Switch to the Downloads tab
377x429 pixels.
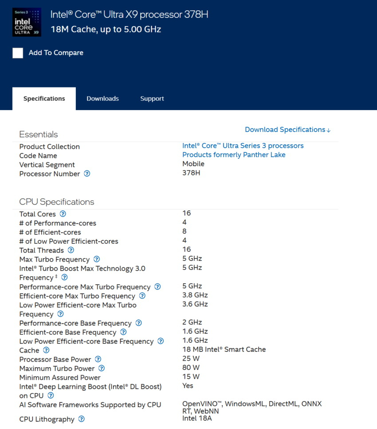(x=102, y=99)
